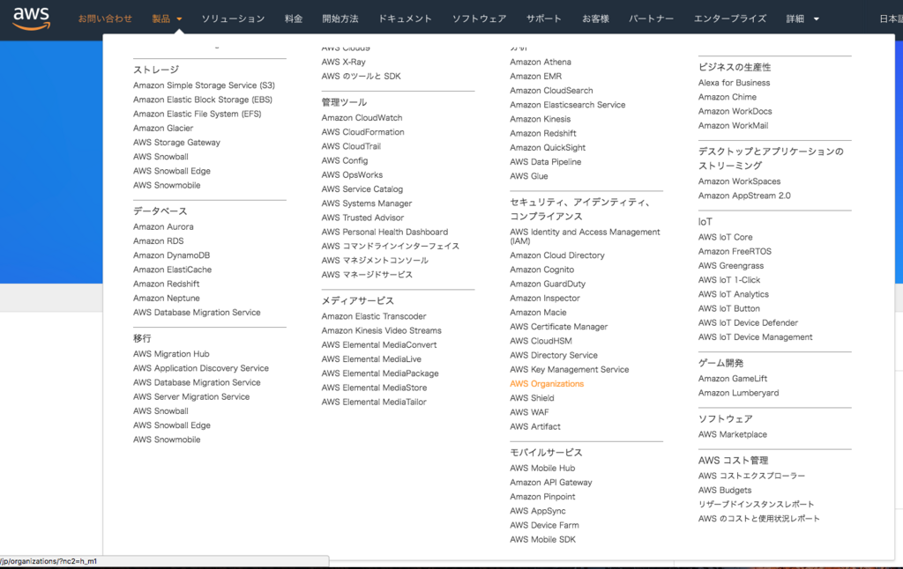Open AWS コマンドラインインターフェイス link
This screenshot has height=569, width=903.
tap(391, 247)
